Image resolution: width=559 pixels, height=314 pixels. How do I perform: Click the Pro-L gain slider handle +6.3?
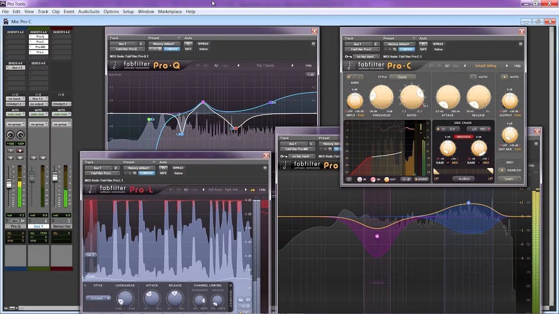[90, 255]
